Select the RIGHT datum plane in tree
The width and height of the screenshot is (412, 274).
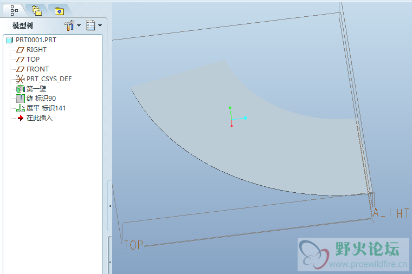(36, 50)
